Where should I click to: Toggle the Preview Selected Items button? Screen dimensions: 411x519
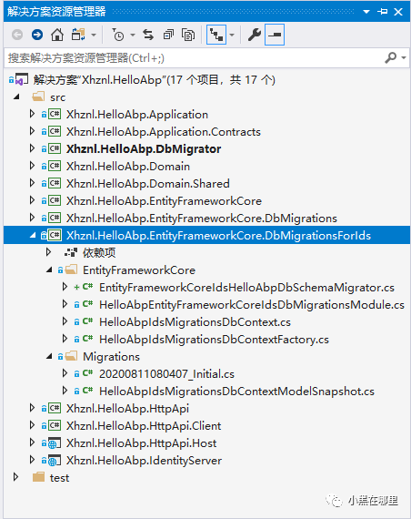275,35
